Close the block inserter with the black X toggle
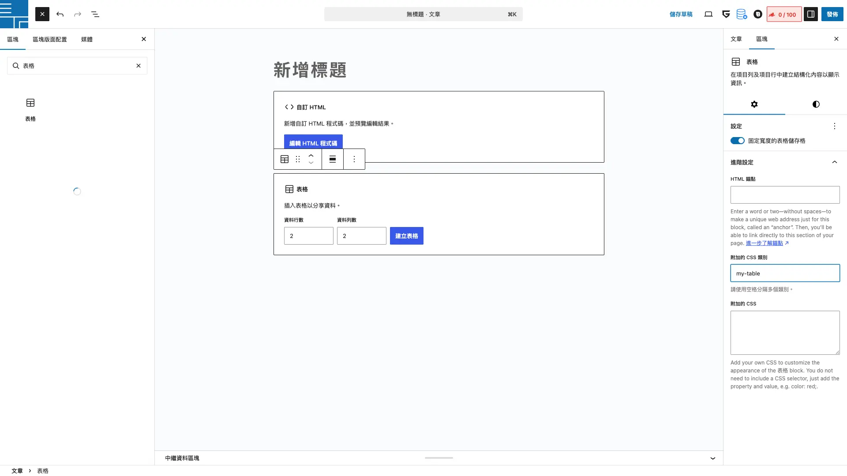This screenshot has height=476, width=847. point(42,14)
